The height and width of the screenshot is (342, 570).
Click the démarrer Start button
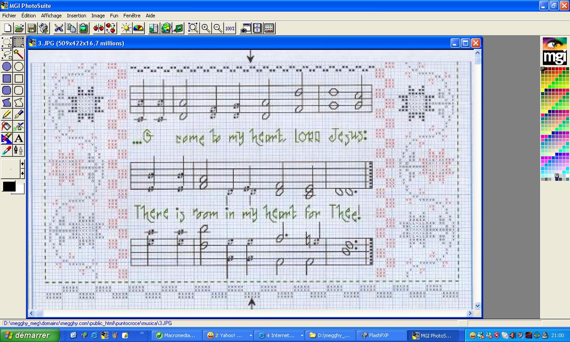[x=30, y=335]
